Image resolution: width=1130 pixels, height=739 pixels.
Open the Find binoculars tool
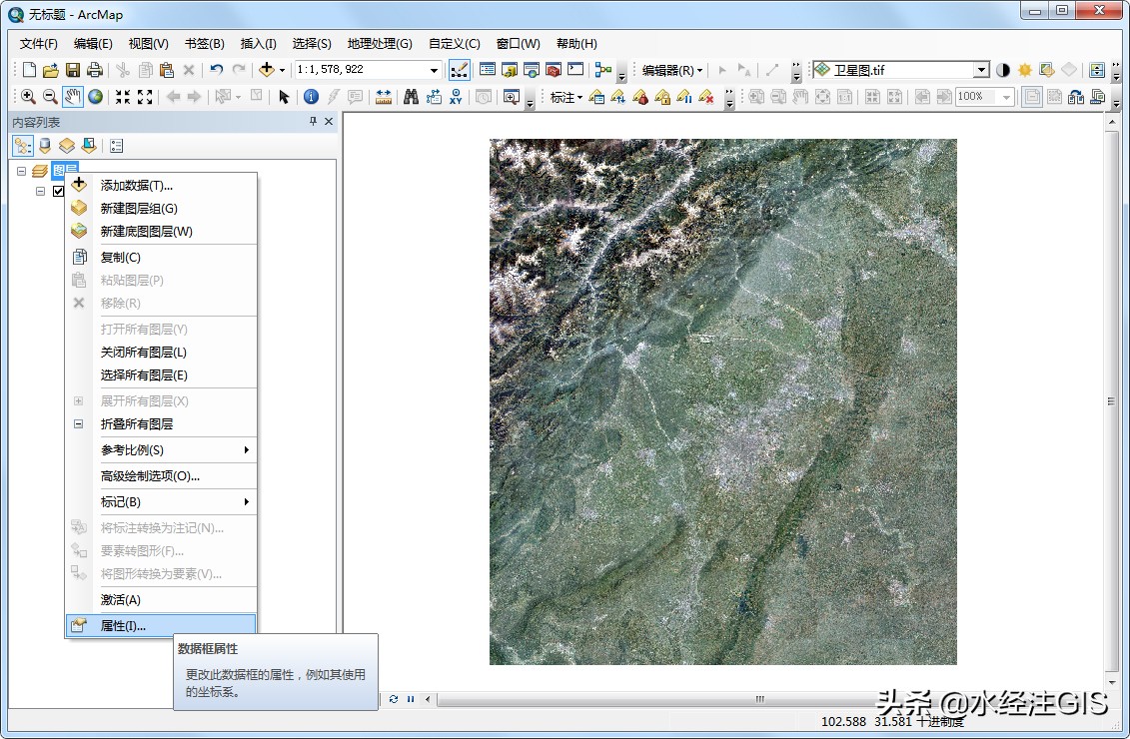(411, 97)
